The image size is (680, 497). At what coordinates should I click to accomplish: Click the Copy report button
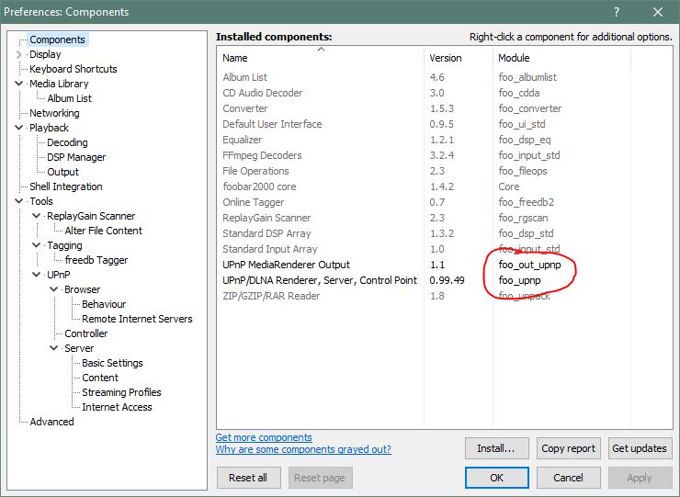[568, 448]
